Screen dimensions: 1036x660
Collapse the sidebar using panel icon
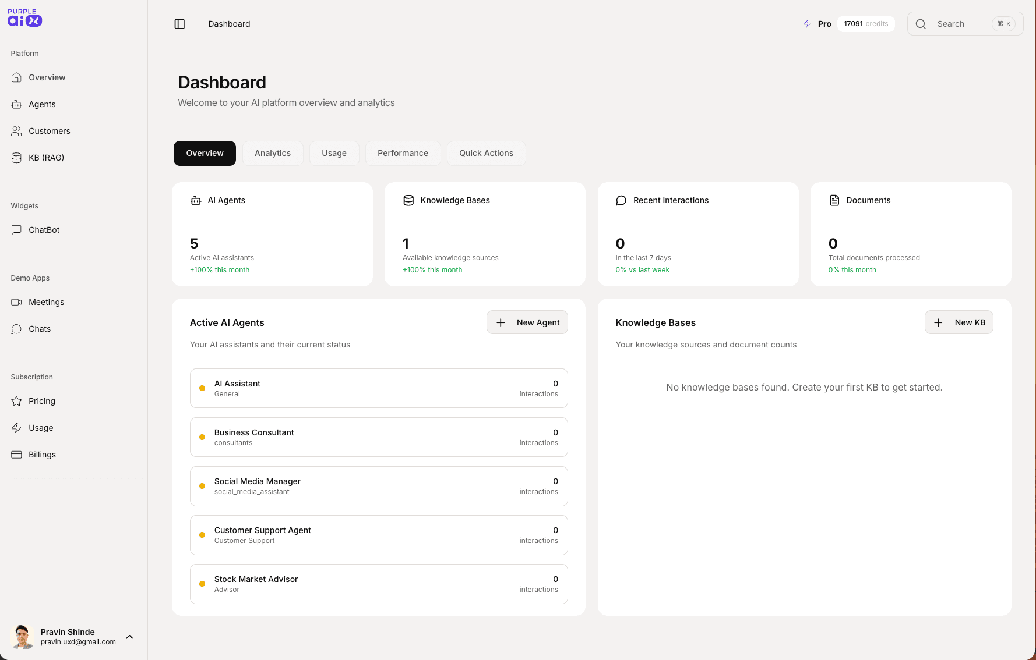click(179, 23)
